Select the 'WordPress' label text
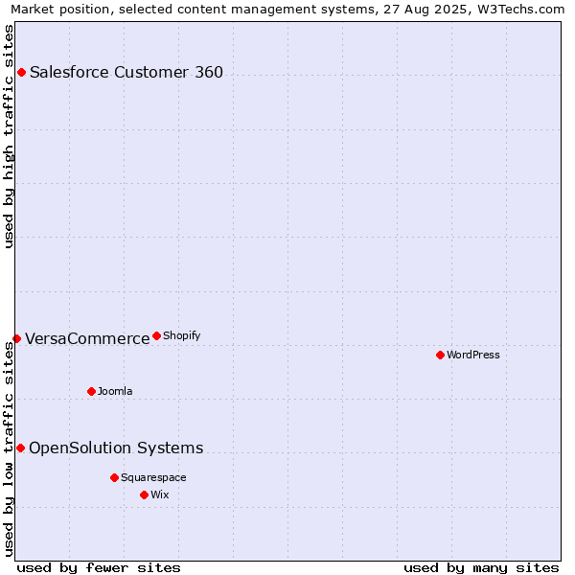This screenshot has width=575, height=575. [473, 355]
